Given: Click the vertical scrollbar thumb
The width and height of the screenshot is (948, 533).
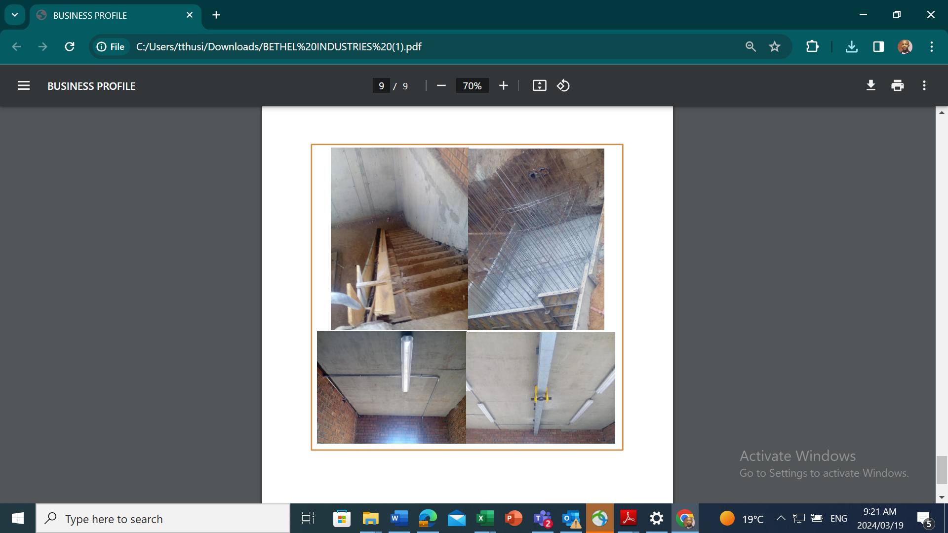Looking at the screenshot, I should [x=942, y=470].
